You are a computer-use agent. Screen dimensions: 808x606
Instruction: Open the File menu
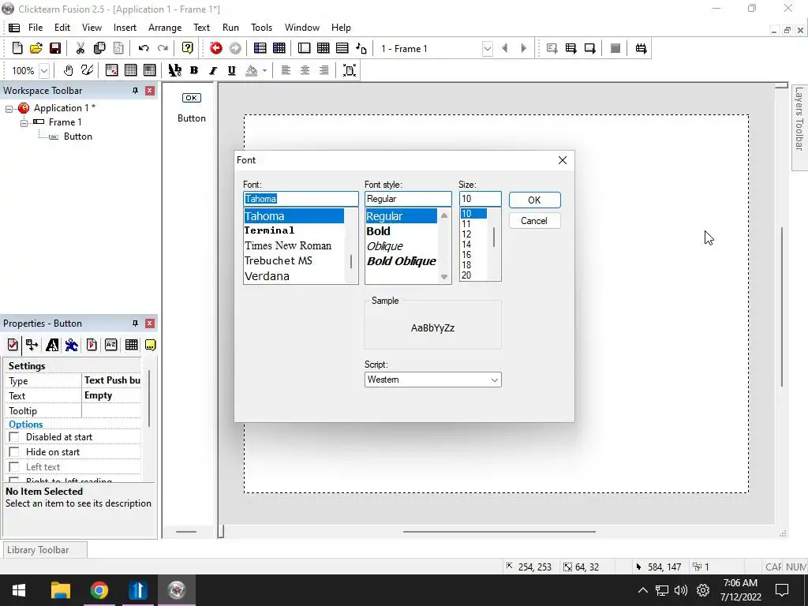pos(36,28)
